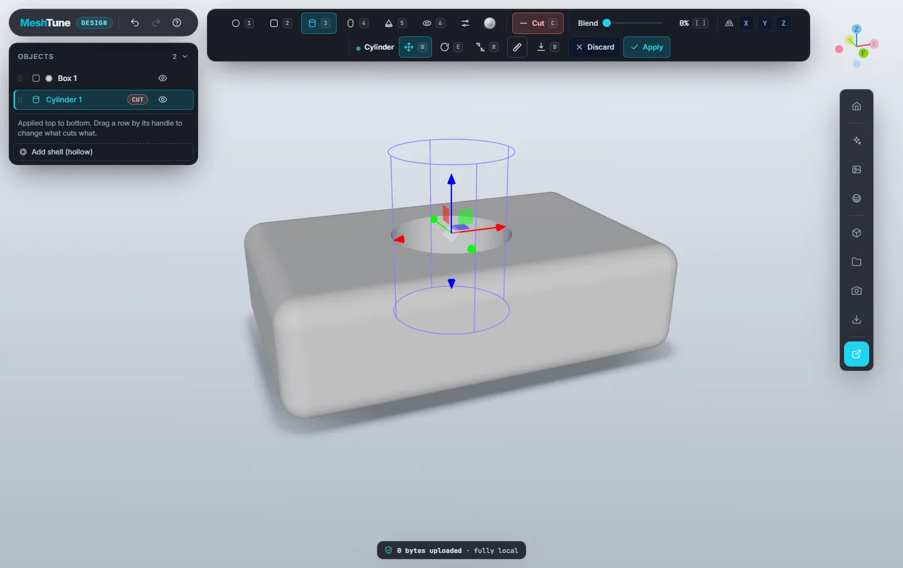Click the Apply button
Screen dimensions: 903x568
coord(647,47)
